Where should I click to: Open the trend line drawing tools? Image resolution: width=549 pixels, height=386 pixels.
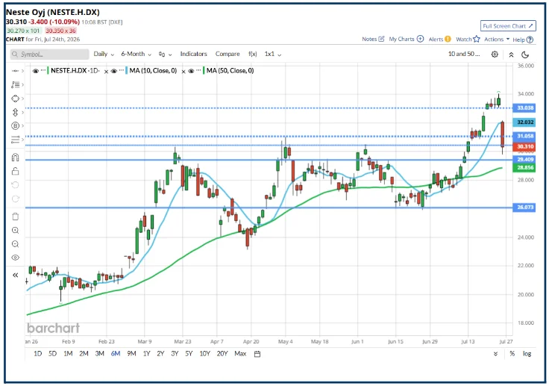(15, 71)
